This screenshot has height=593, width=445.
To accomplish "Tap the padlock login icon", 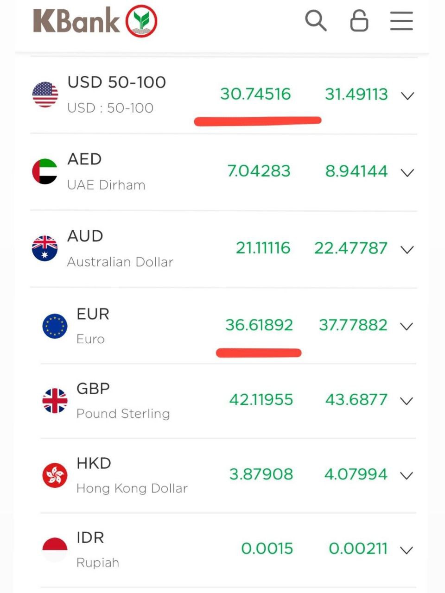I will click(359, 21).
